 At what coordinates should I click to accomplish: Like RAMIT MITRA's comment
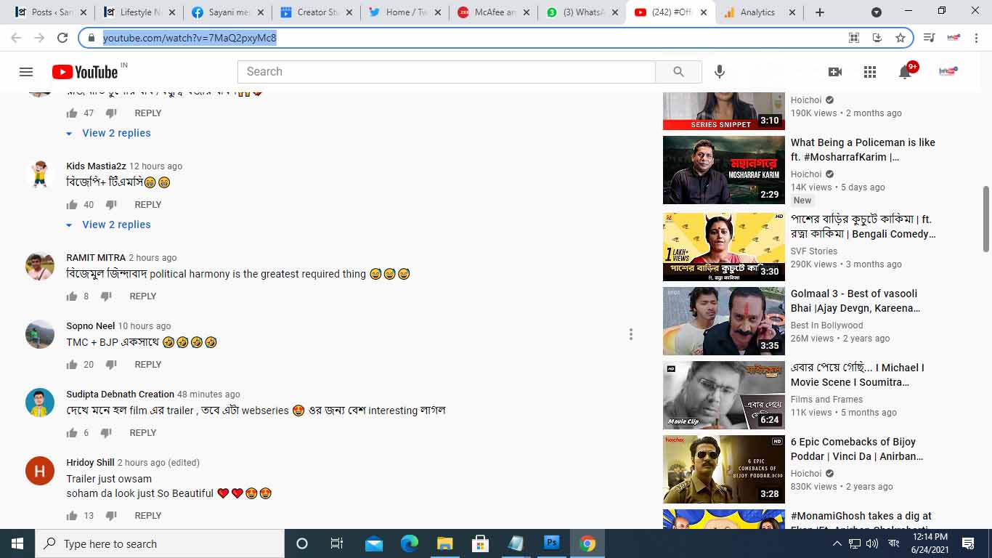coord(72,296)
